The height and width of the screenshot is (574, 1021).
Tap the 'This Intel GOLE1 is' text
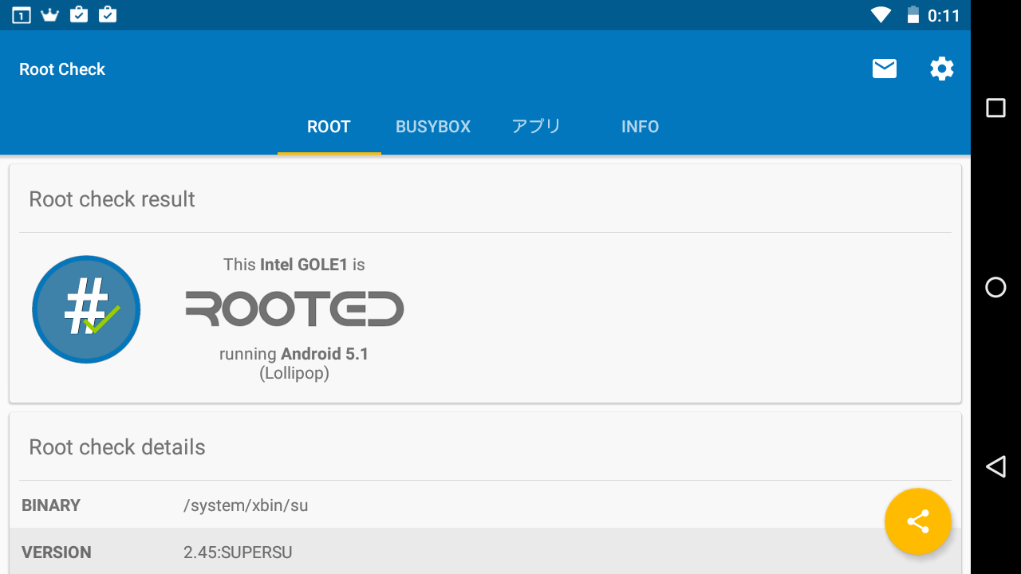coord(294,265)
